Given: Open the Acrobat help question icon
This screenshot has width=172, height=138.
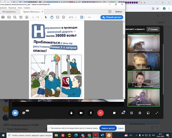Looking at the screenshot, I should pos(110,12).
